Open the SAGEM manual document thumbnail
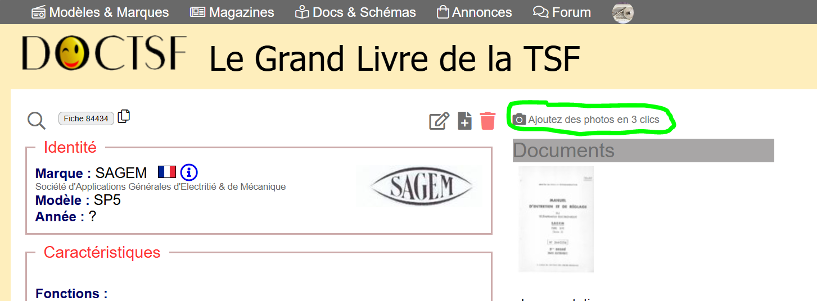This screenshot has width=817, height=301. point(556,220)
